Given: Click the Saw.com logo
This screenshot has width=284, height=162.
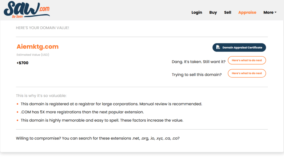Looking at the screenshot, I should tap(27, 9).
